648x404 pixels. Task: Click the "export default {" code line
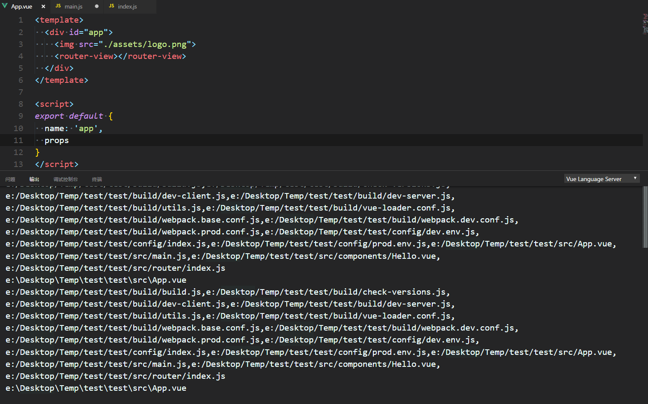coord(74,116)
